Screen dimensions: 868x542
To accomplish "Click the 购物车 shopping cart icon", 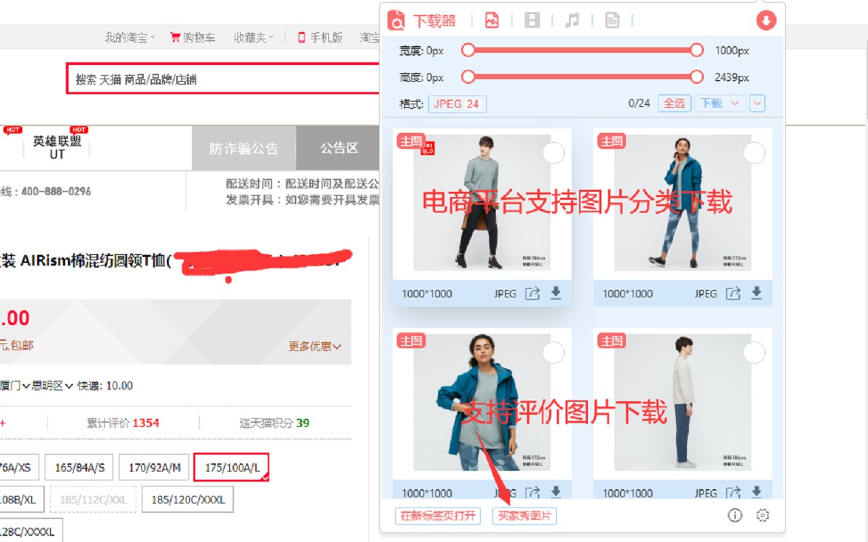I will (175, 37).
